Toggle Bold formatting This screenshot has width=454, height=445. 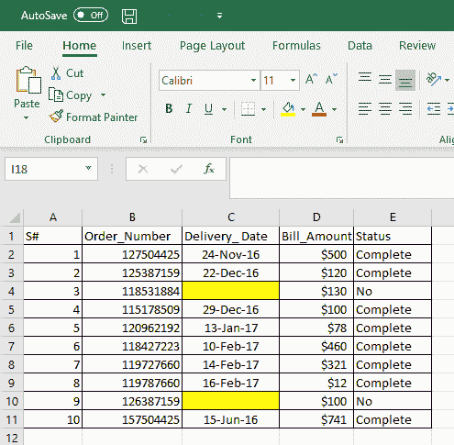coord(169,108)
